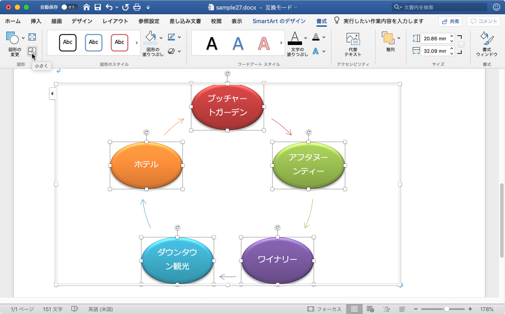Image resolution: width=505 pixels, height=314 pixels.
Task: Increase shape height with stepper up arrow
Action: point(452,37)
